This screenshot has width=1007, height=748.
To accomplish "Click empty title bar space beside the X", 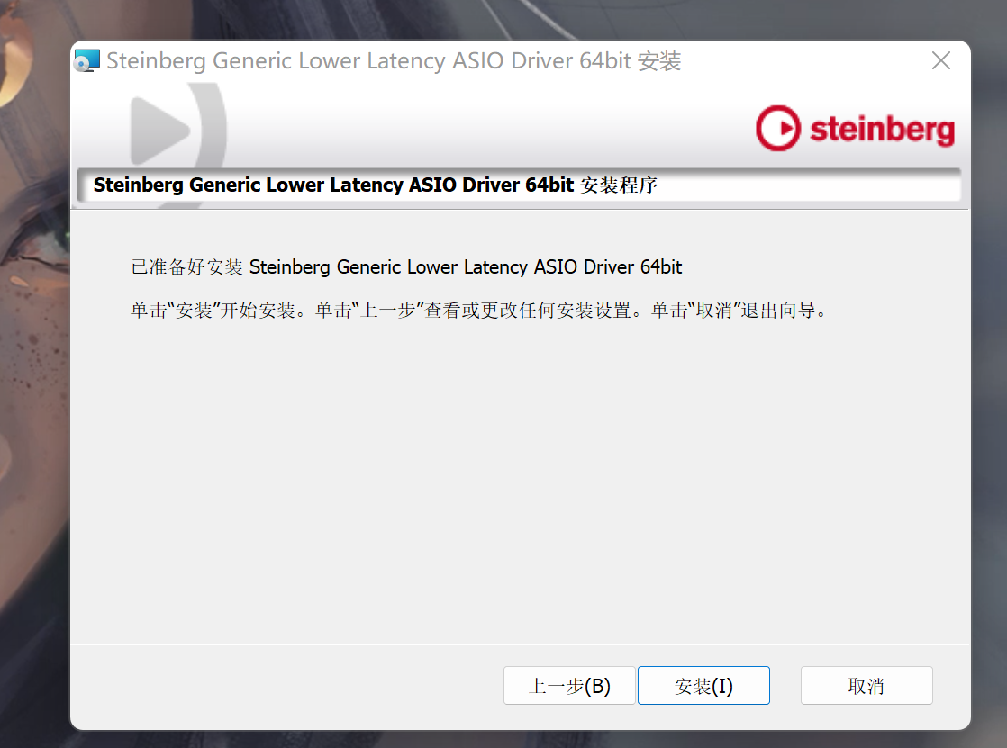I will point(803,61).
